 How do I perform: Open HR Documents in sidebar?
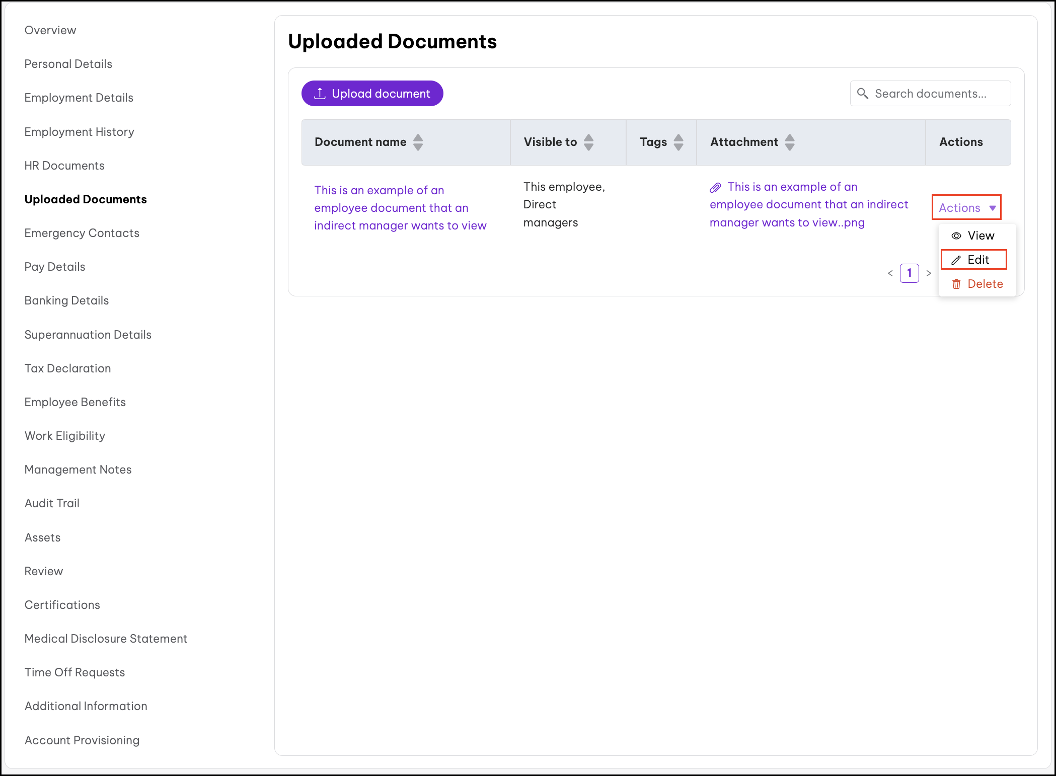click(64, 166)
